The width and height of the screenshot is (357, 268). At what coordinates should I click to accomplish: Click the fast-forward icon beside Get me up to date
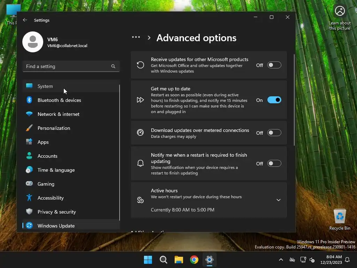point(140,100)
